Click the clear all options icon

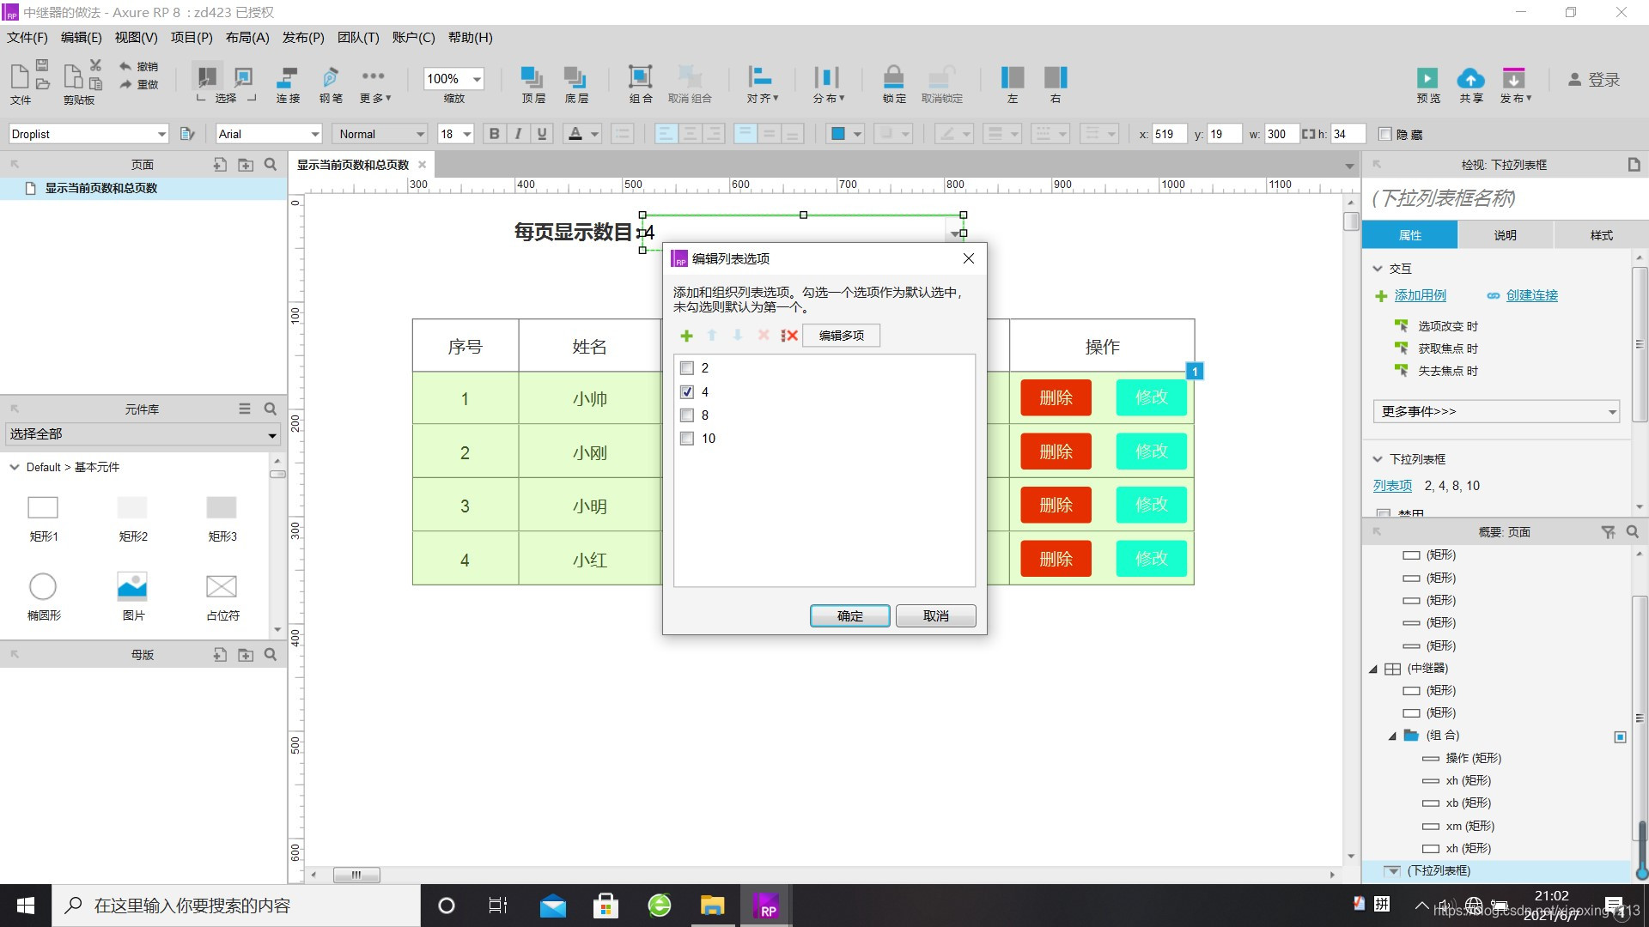point(789,336)
